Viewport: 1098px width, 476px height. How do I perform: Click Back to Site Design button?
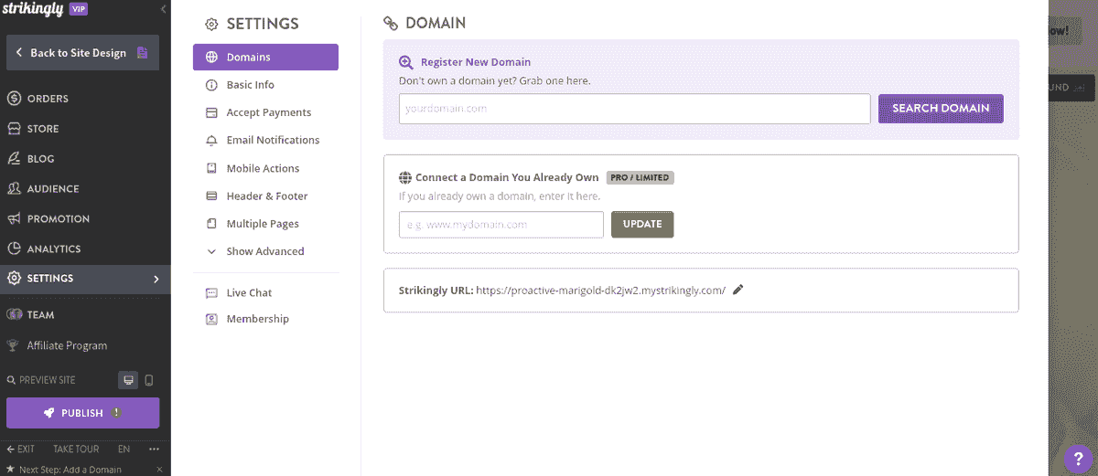pyautogui.click(x=82, y=52)
